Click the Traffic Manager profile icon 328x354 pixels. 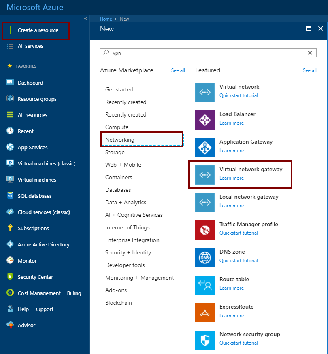[x=205, y=230]
